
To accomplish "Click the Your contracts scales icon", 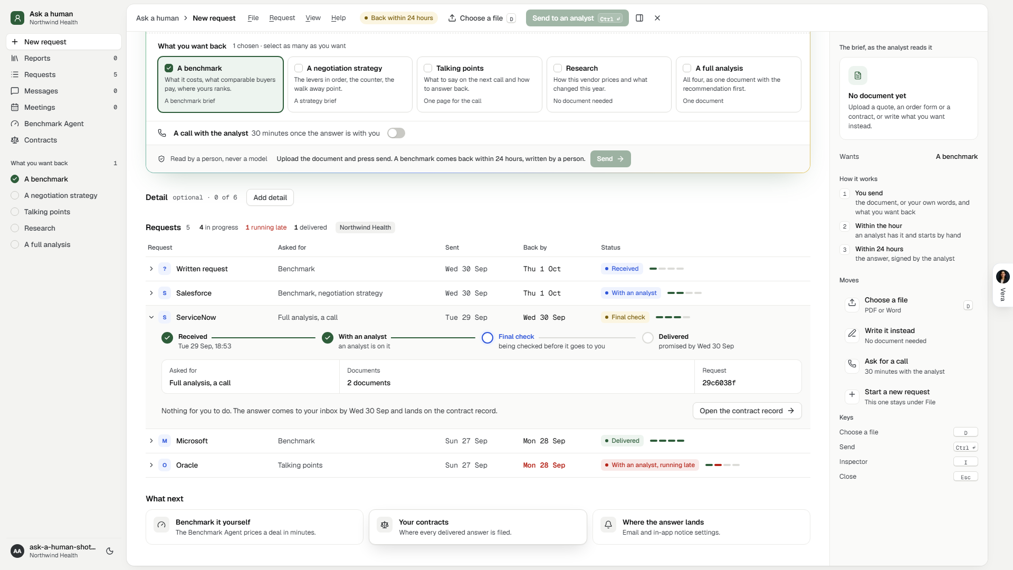I will tap(385, 525).
